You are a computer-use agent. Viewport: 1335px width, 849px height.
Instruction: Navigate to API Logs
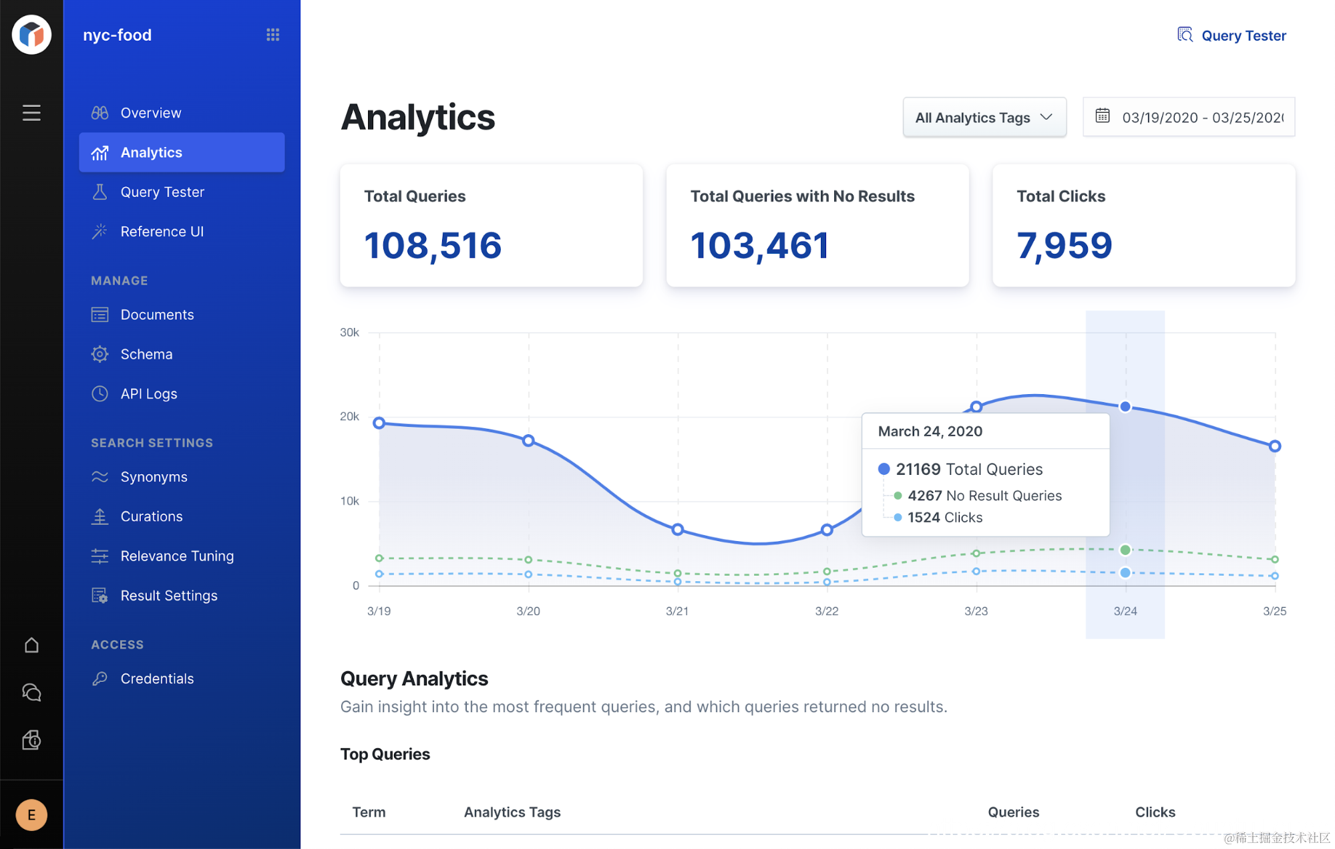point(148,394)
